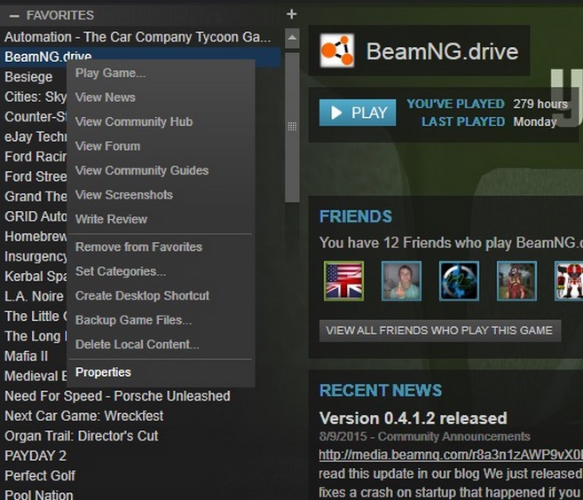This screenshot has width=583, height=500.
Task: Click the BeamNG.drive orange logo icon
Action: point(337,51)
